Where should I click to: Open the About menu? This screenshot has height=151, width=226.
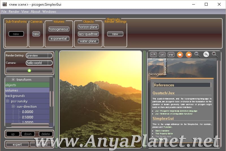36,12
